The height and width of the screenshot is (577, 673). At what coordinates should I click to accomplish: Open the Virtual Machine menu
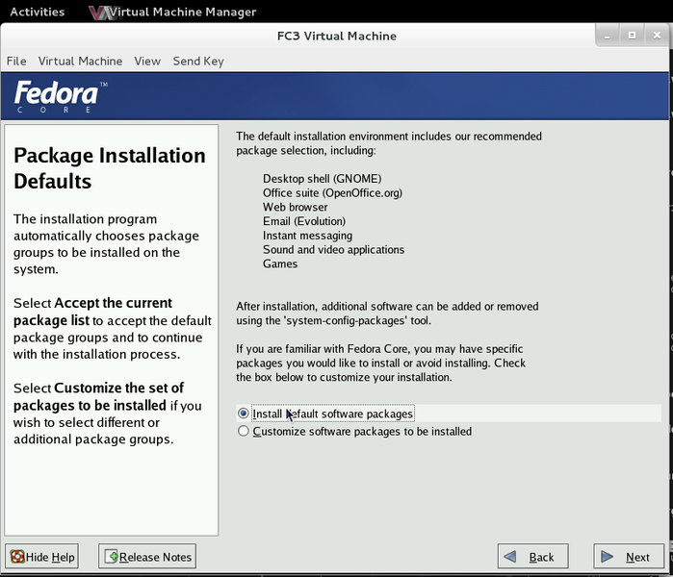[x=80, y=61]
